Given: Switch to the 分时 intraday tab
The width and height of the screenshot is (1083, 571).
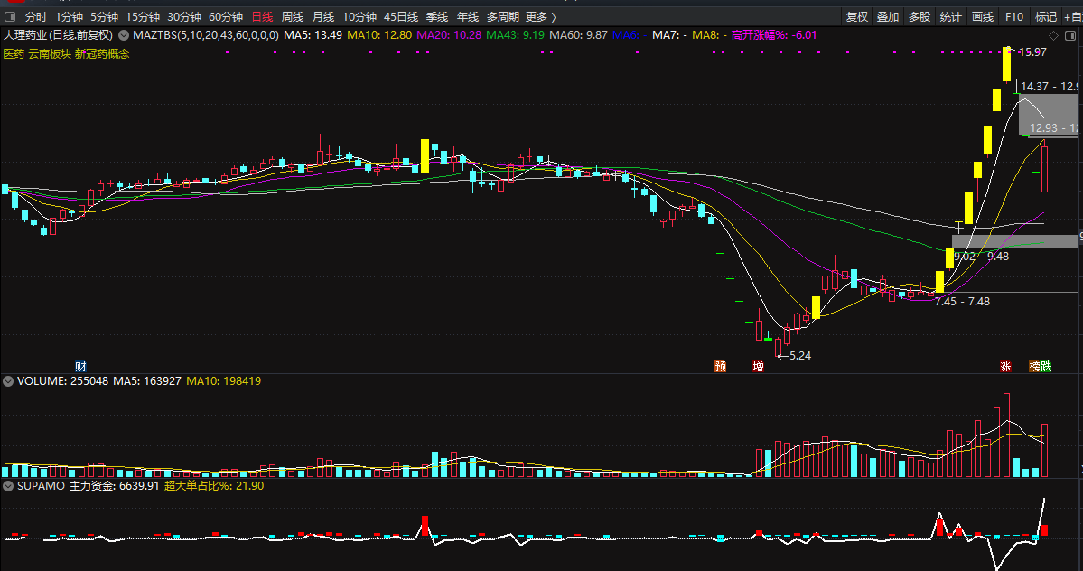Looking at the screenshot, I should [x=36, y=17].
